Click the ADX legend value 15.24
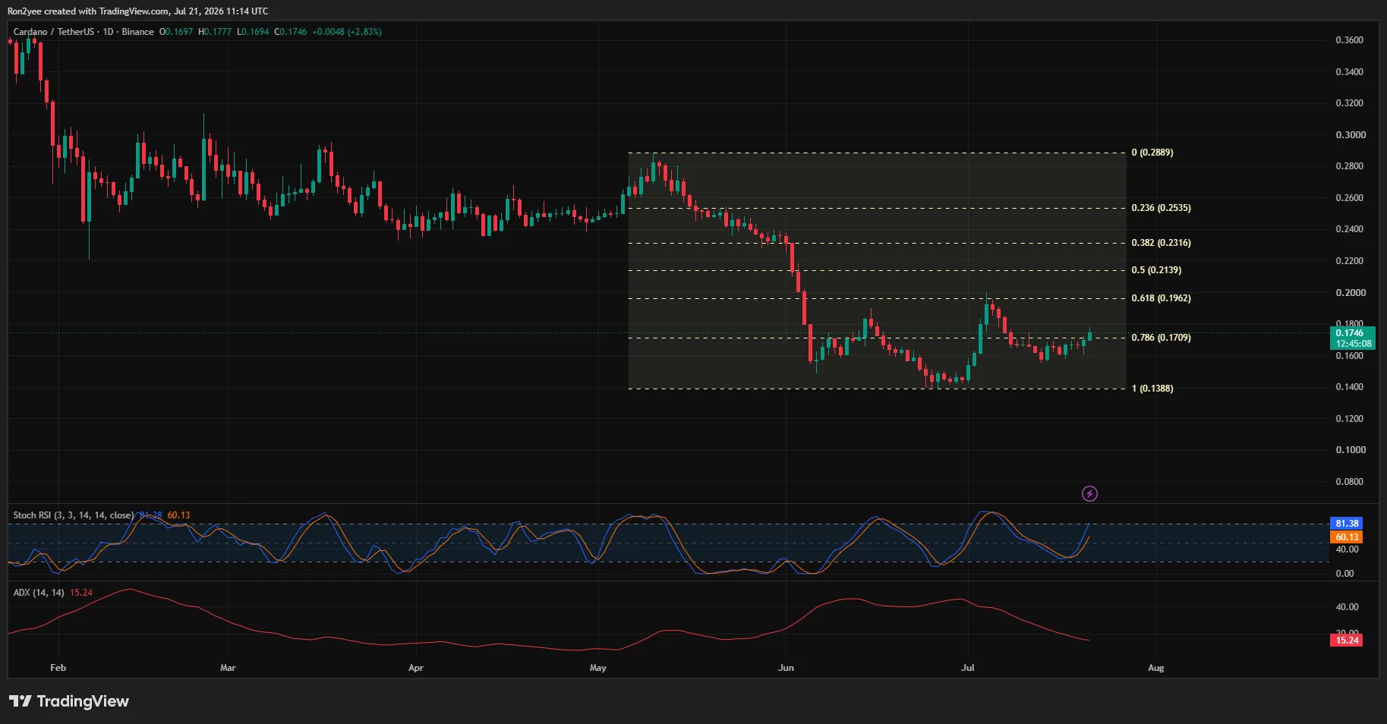This screenshot has width=1387, height=724. (x=81, y=593)
